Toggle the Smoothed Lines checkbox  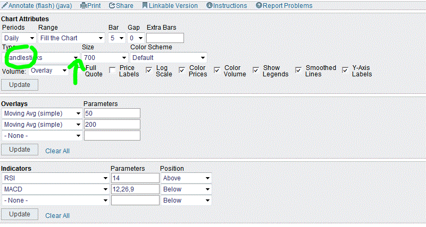(299, 69)
